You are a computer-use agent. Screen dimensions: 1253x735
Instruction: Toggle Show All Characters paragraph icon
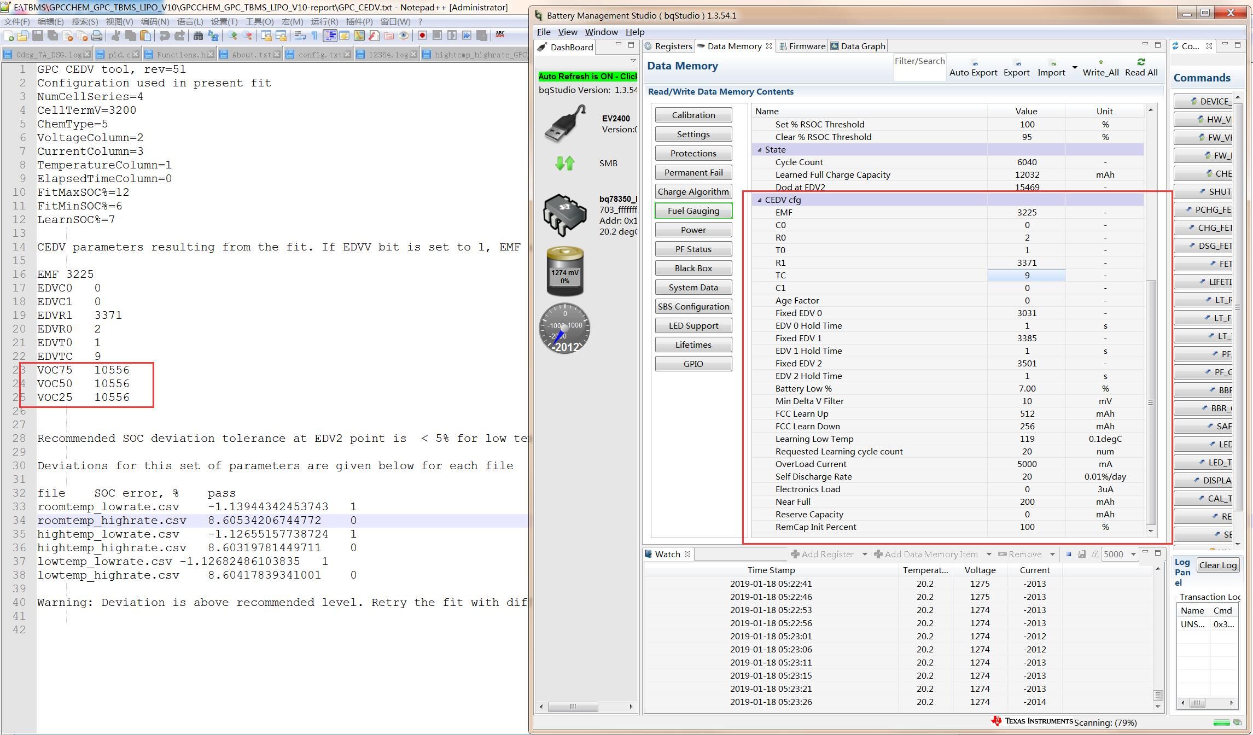tap(314, 36)
